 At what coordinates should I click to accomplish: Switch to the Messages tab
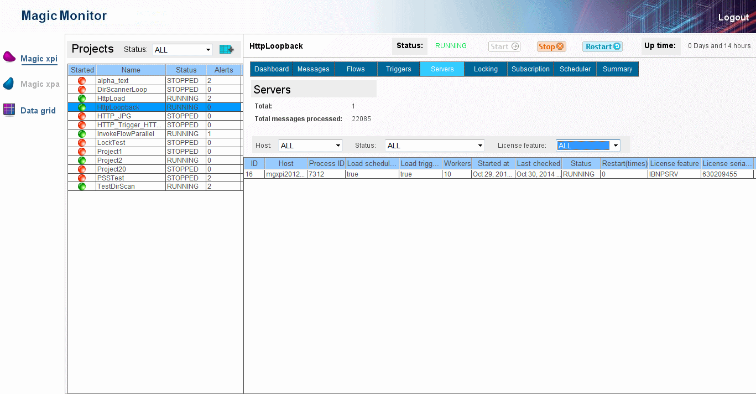point(314,69)
